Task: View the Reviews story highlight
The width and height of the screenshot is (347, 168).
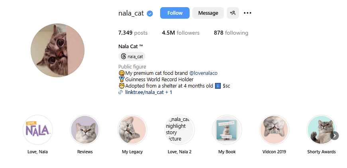Action: 85,130
